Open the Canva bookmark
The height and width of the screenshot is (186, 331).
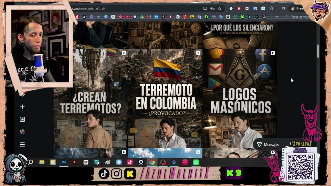tap(106, 17)
